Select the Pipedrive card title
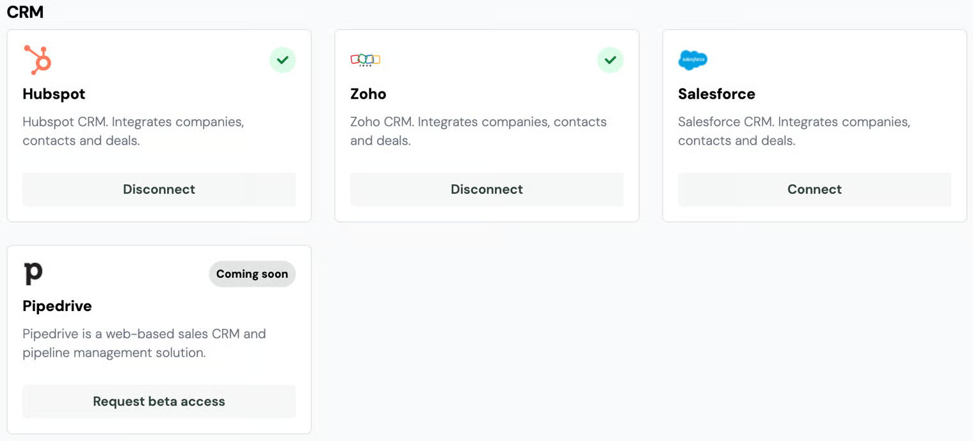This screenshot has height=441, width=973. 57,306
